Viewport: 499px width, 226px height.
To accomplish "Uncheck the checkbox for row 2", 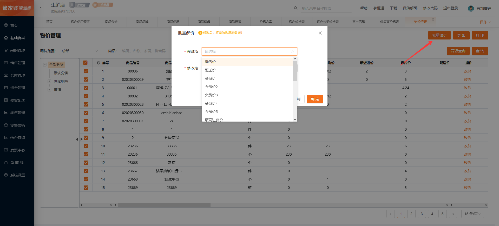I will click(x=86, y=79).
